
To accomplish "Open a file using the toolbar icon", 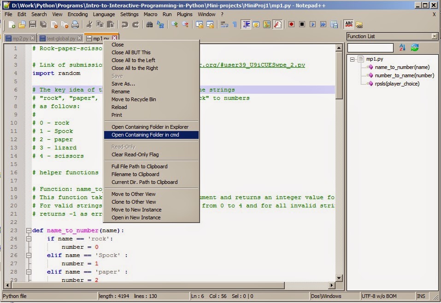I will click(21, 25).
